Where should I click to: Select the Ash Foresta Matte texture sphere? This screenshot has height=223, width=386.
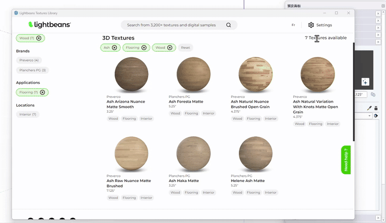coord(193,74)
